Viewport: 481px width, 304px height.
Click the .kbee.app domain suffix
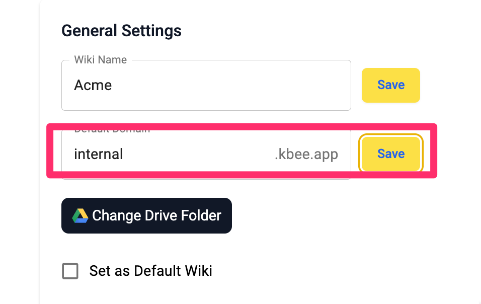pyautogui.click(x=306, y=154)
